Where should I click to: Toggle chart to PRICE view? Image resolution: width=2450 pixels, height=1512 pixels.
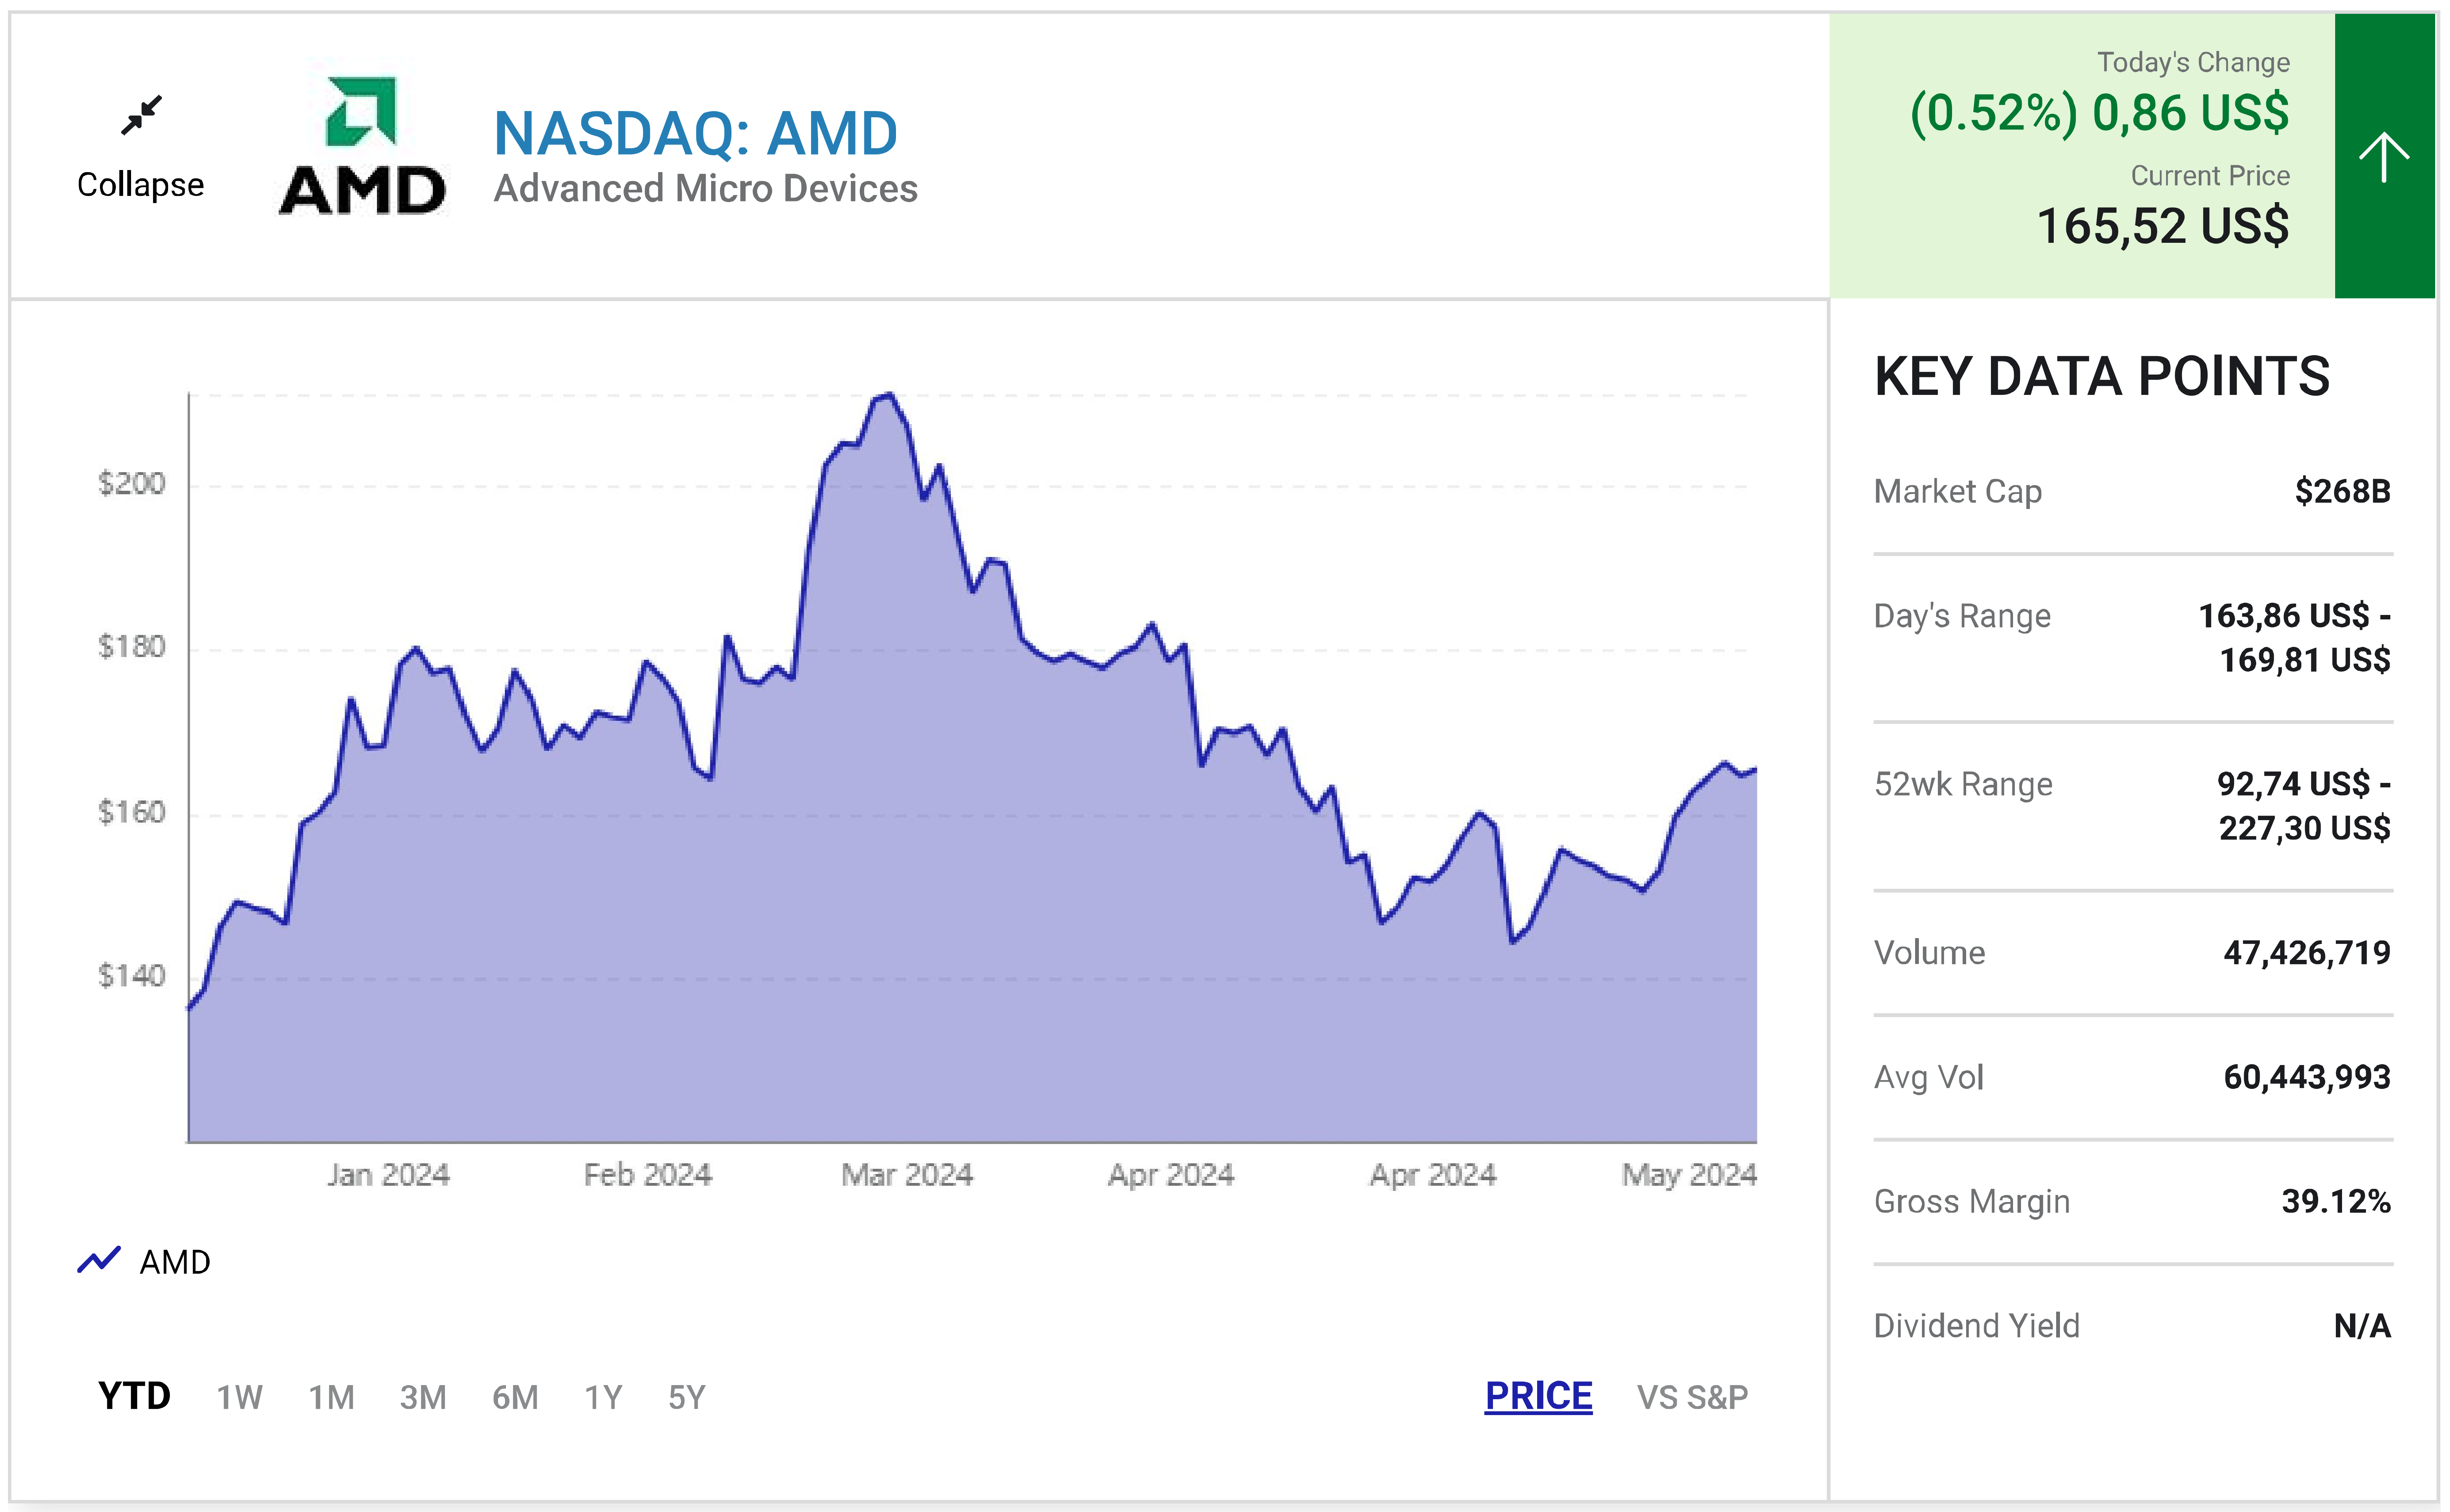(x=1538, y=1396)
